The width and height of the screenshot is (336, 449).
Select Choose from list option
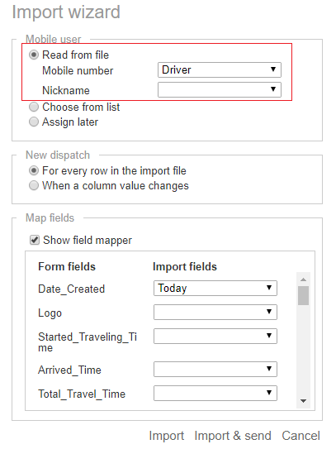[34, 107]
